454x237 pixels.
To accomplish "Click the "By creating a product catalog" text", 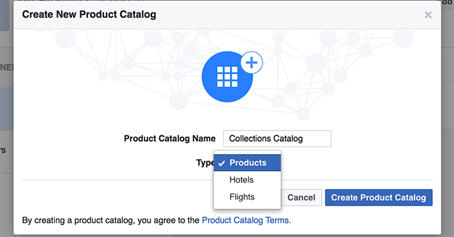I will [78, 220].
